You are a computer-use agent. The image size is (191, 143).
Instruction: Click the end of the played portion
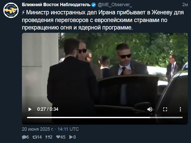[x=150, y=118]
